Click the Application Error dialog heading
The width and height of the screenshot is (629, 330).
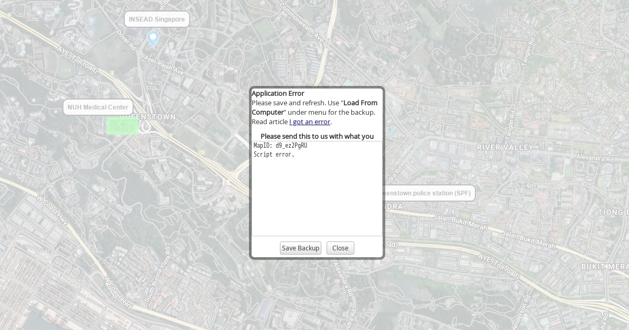click(278, 94)
